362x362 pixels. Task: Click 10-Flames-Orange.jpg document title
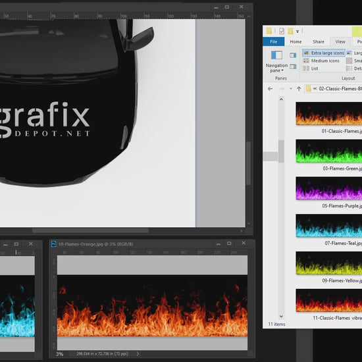click(x=95, y=244)
